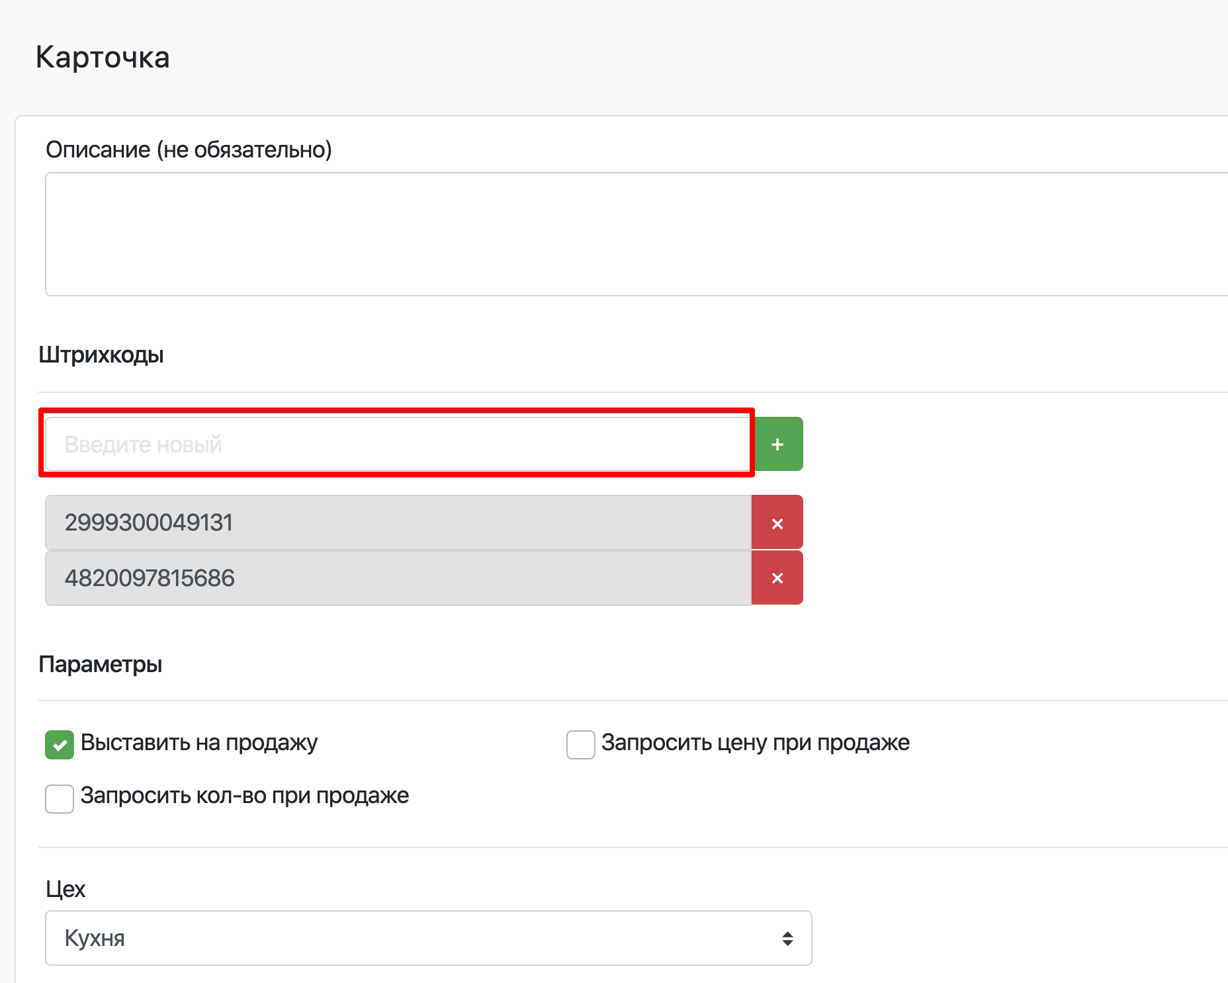Click the Запросить кол-во при продаже label text
Viewport: 1228px width, 983px height.
(244, 796)
